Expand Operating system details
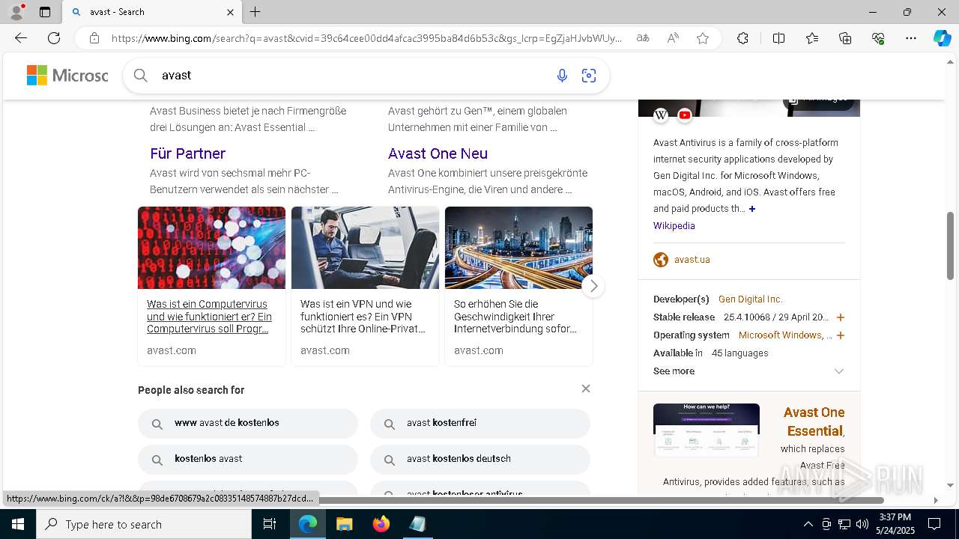This screenshot has width=959, height=539. pos(840,335)
